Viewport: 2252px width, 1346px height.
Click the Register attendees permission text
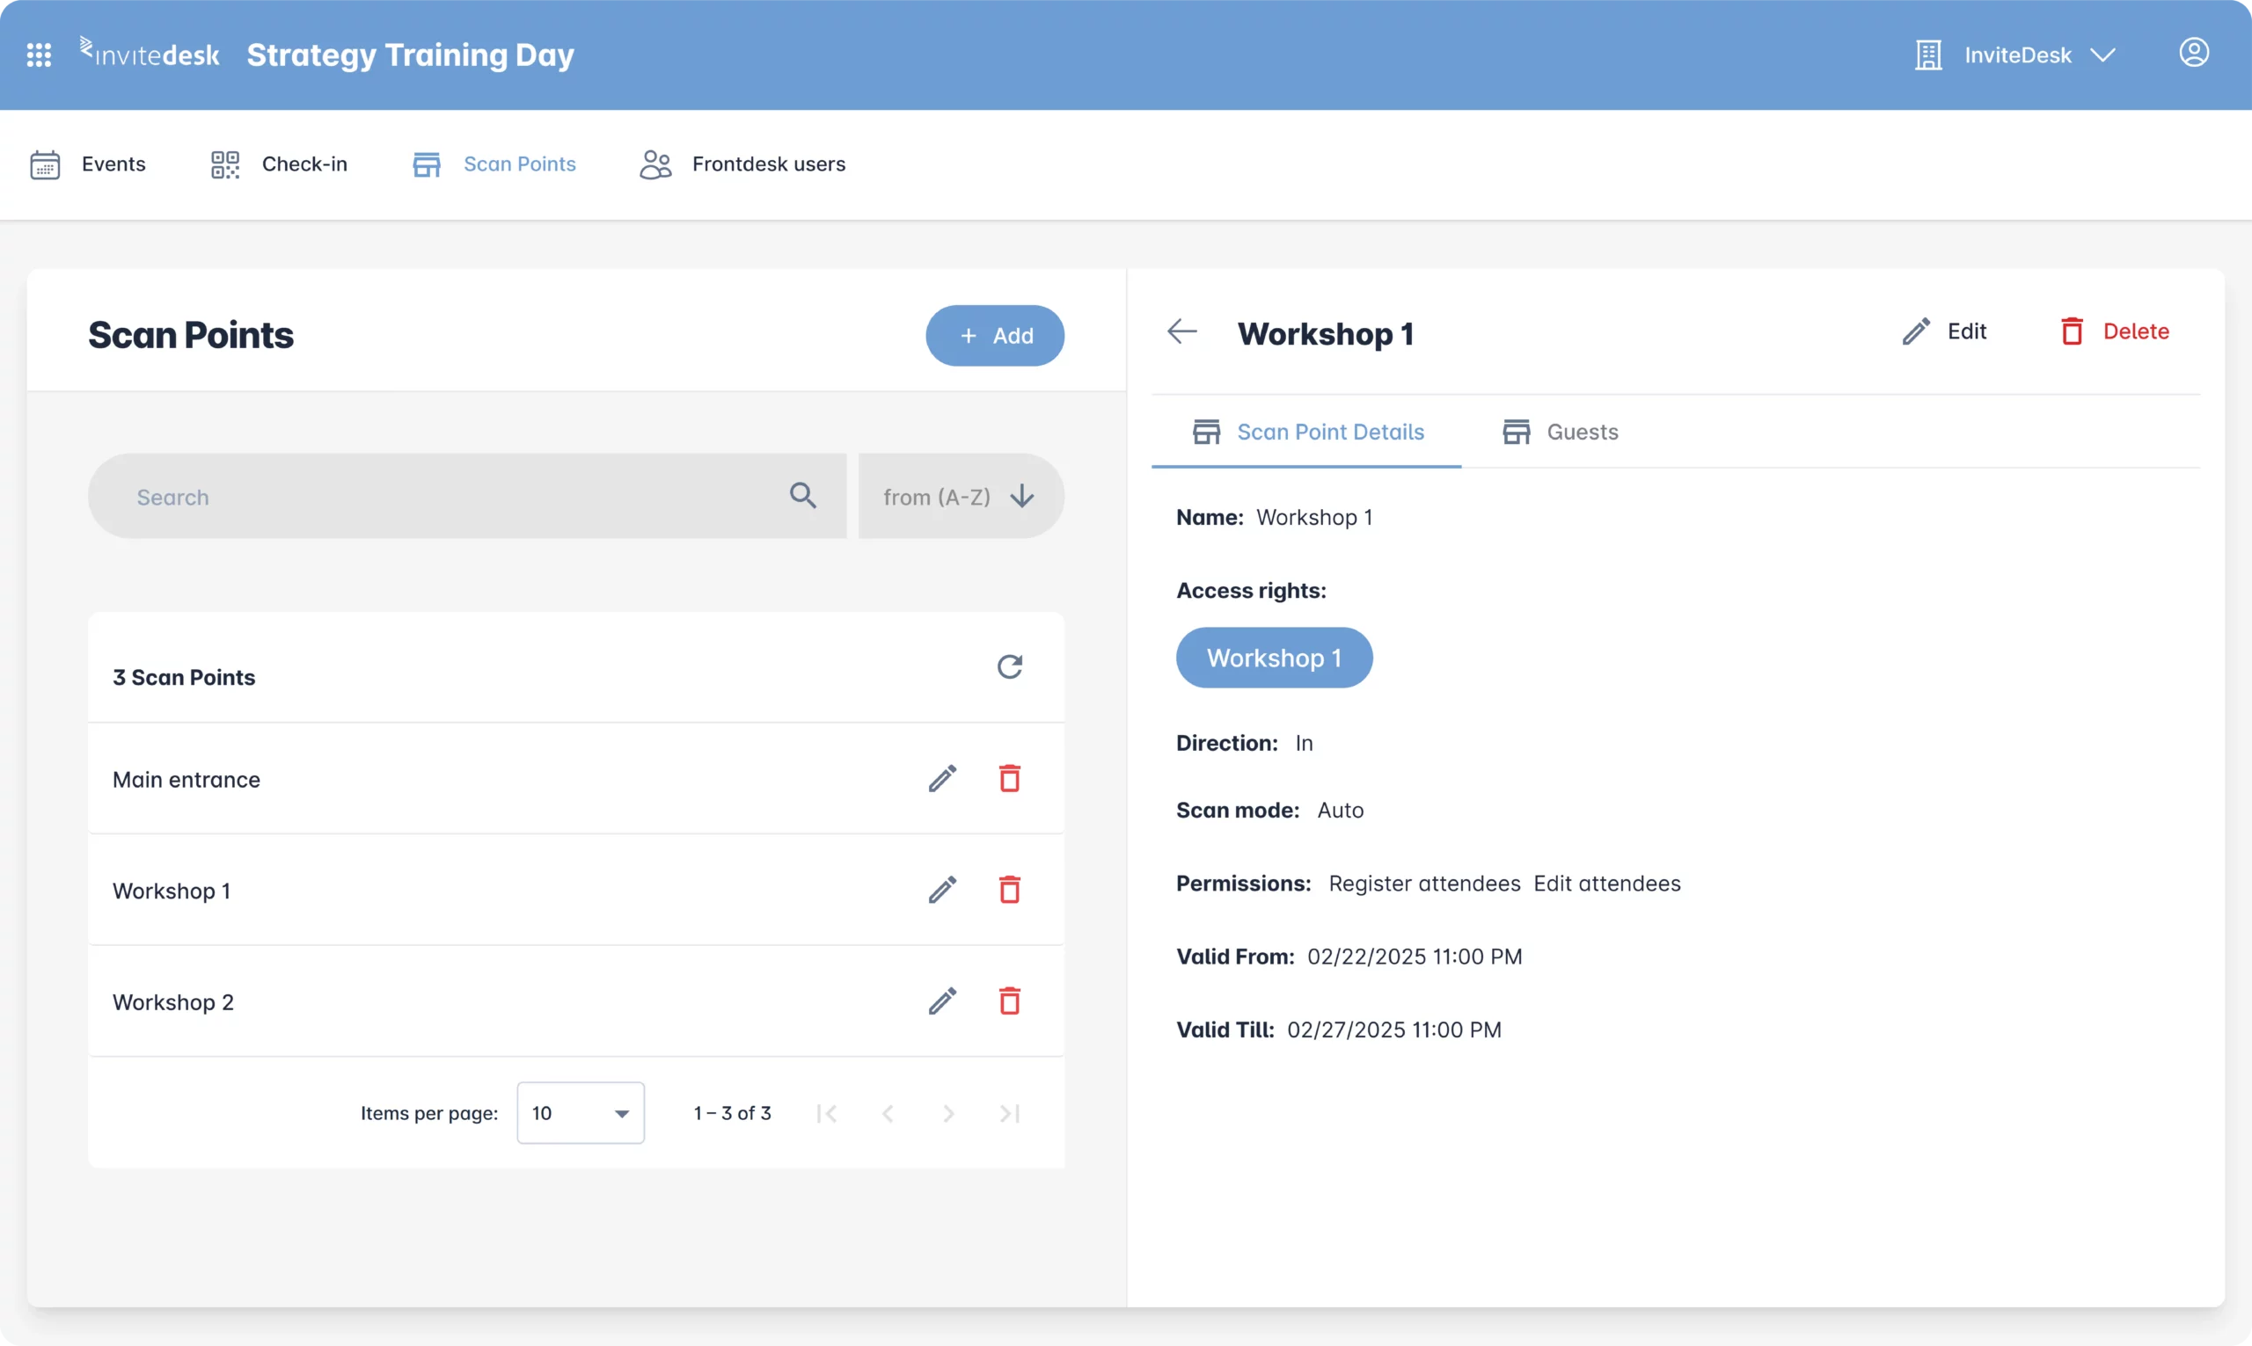coord(1424,884)
